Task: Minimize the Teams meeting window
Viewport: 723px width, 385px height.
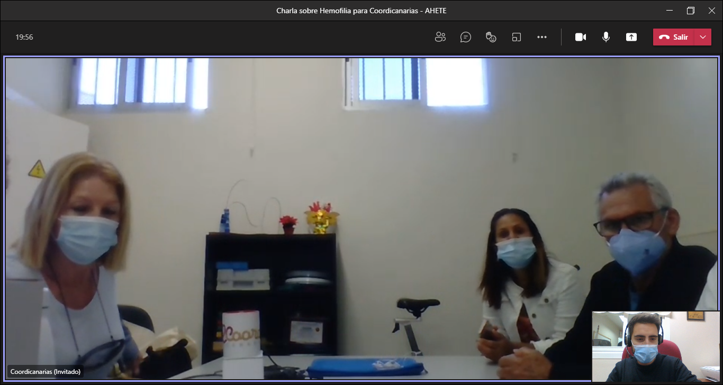Action: [x=670, y=11]
